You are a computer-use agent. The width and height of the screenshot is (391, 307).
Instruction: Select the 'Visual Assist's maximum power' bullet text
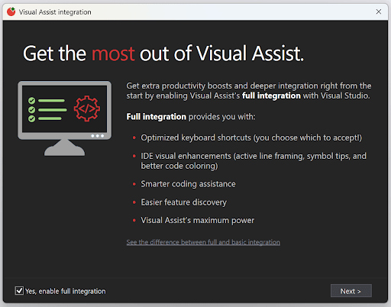click(x=198, y=220)
